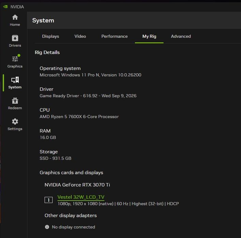Switch to the Video tab

pos(80,36)
